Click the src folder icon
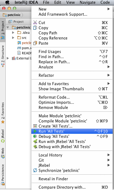Screen dimensions: 114x190 (x=19, y=38)
